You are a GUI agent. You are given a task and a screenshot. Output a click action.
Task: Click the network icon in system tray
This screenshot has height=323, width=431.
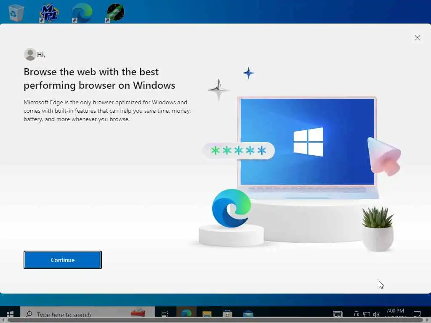[367, 314]
